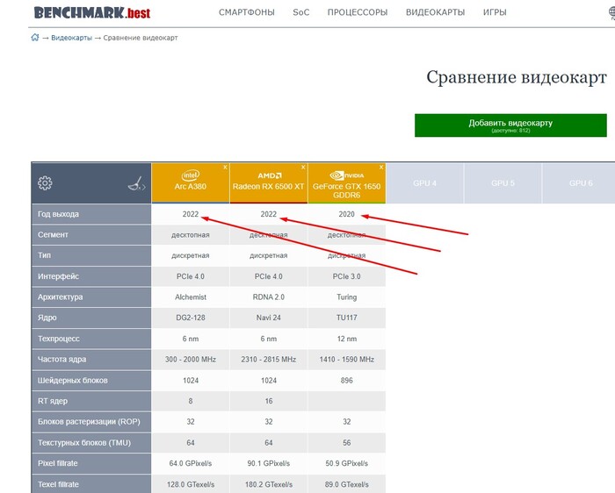The width and height of the screenshot is (615, 493).
Task: Go to ВИДЕОКАРТЫ section
Action: click(x=435, y=12)
